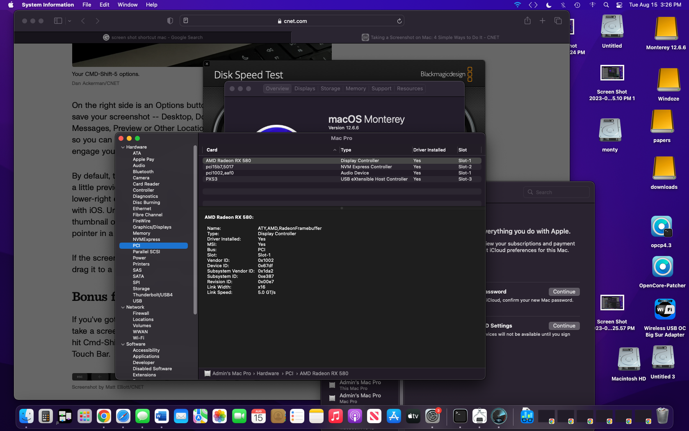The image size is (689, 431).
Task: Open the File menu
Action: click(87, 5)
